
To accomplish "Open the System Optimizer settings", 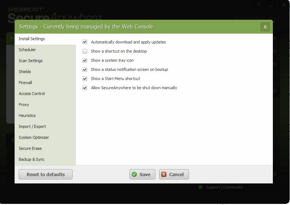I will click(45, 137).
